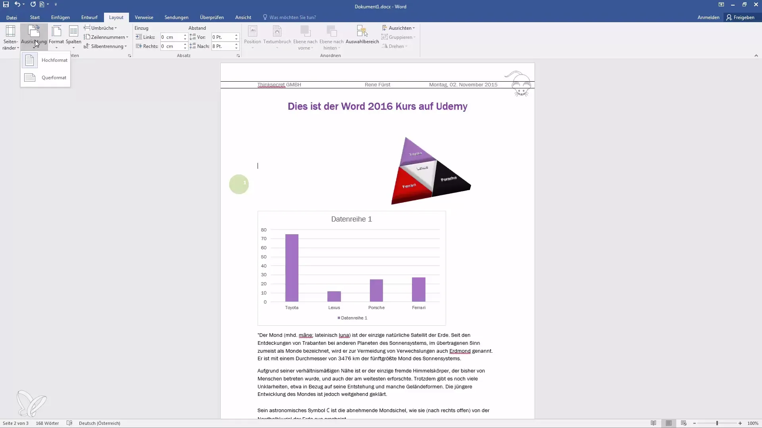The width and height of the screenshot is (762, 428).
Task: Click the zoom slider handle
Action: 717,423
